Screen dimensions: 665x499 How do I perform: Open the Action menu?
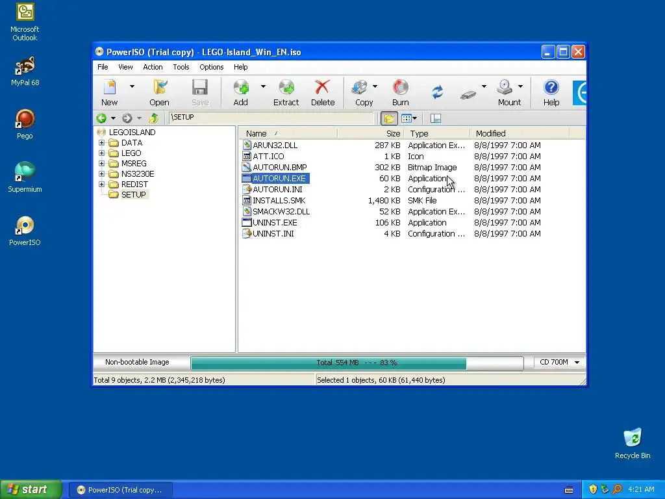[153, 67]
